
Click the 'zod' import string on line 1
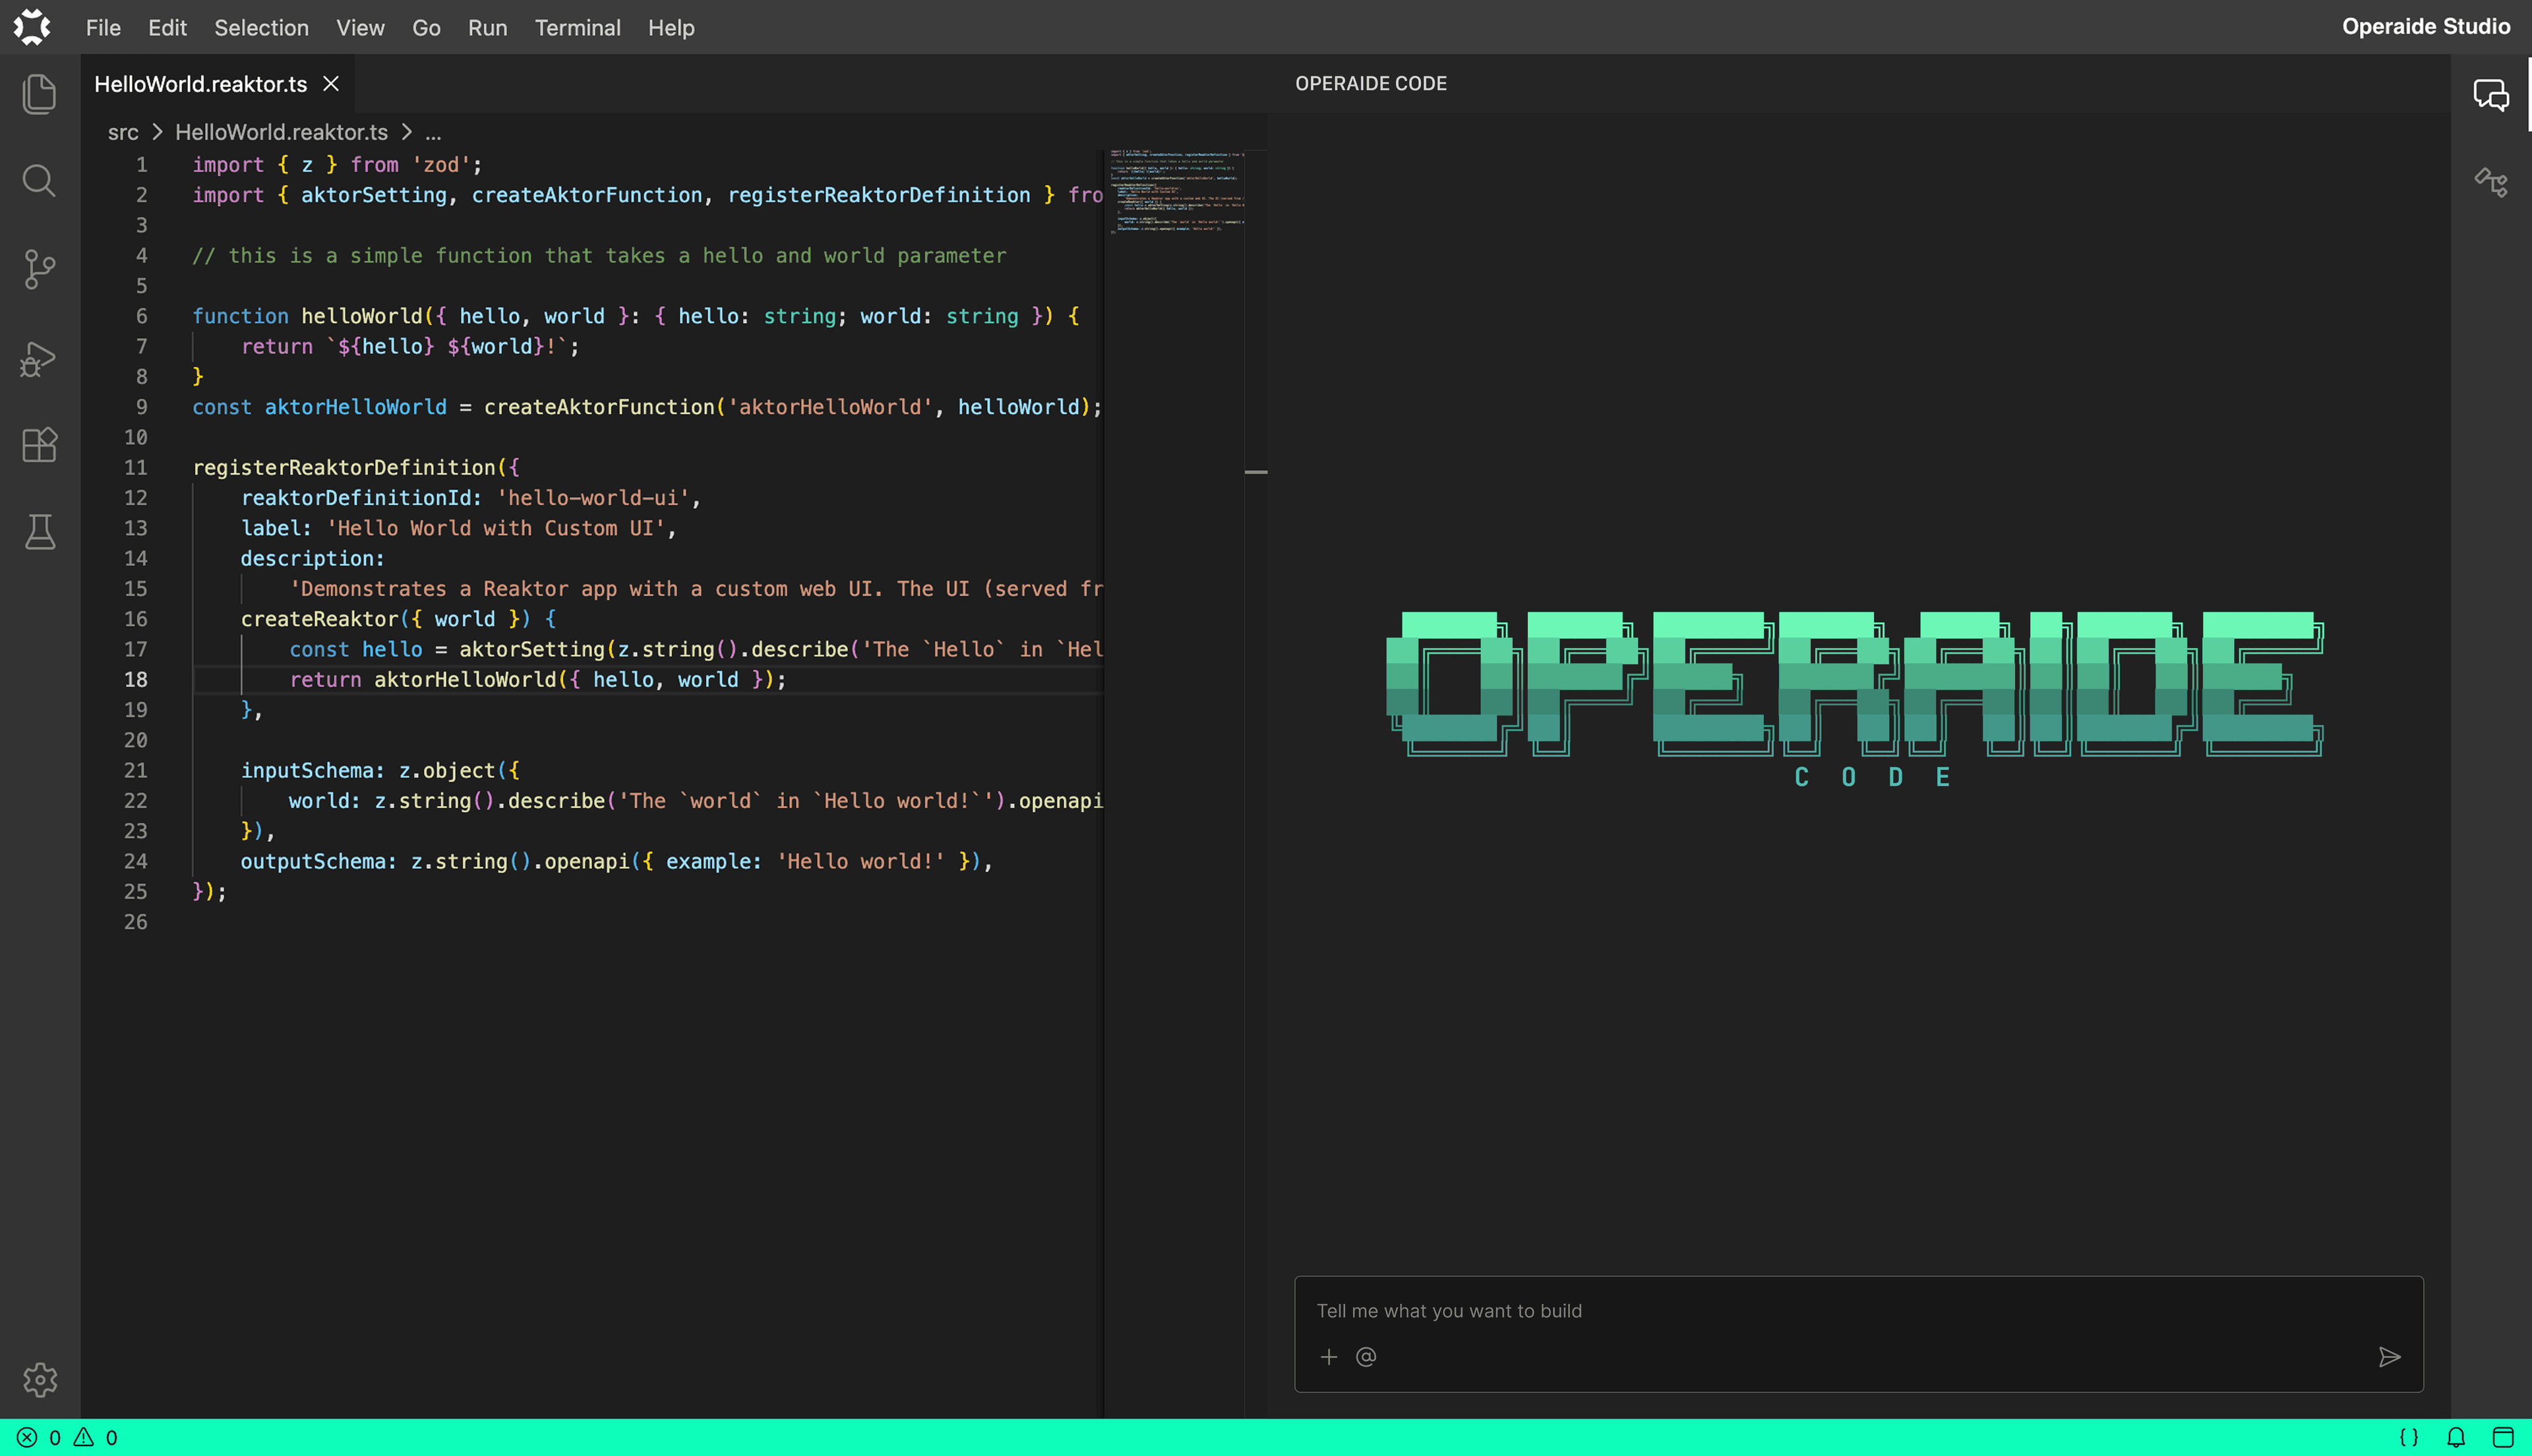tap(441, 165)
